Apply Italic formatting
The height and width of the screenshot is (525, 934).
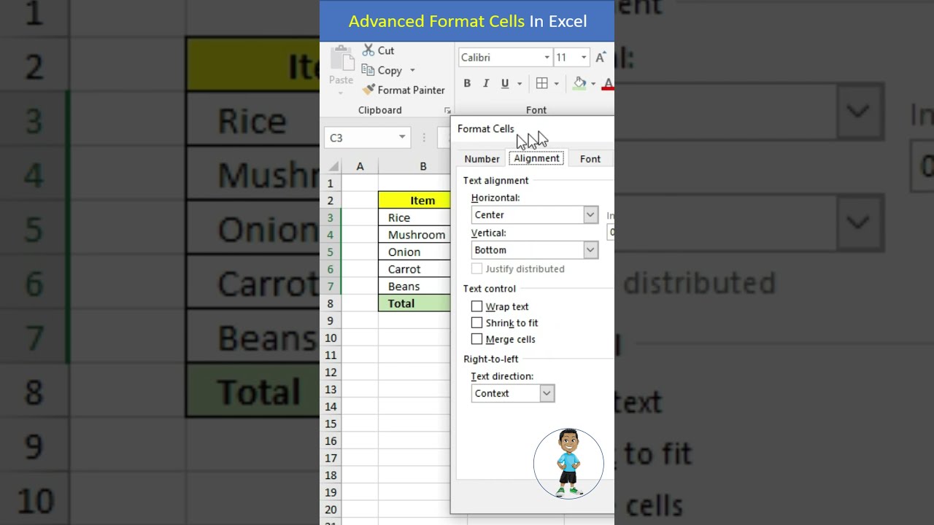point(486,84)
